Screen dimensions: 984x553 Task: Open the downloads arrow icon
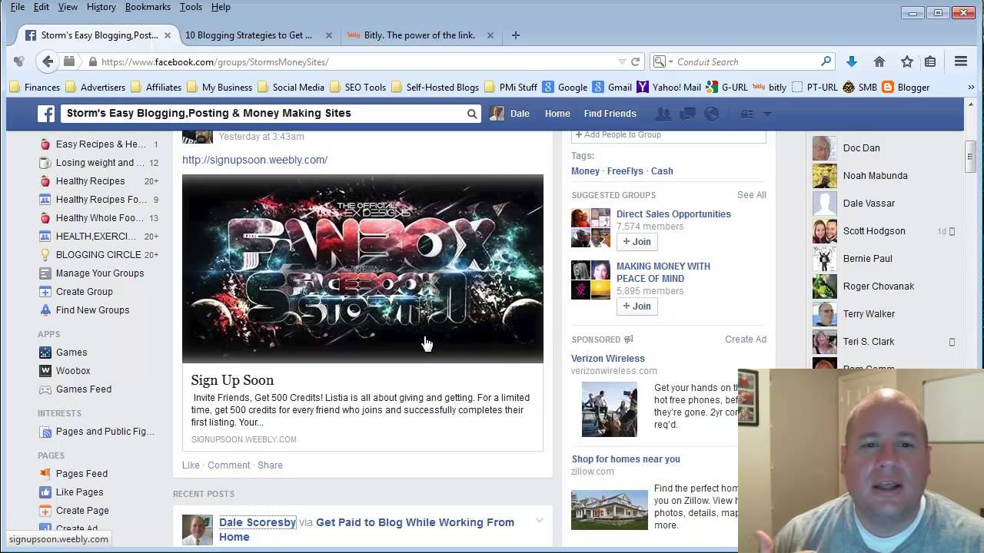pos(851,61)
